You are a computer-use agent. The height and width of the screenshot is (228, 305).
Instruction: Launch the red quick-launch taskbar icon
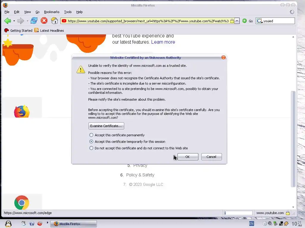tap(40, 224)
